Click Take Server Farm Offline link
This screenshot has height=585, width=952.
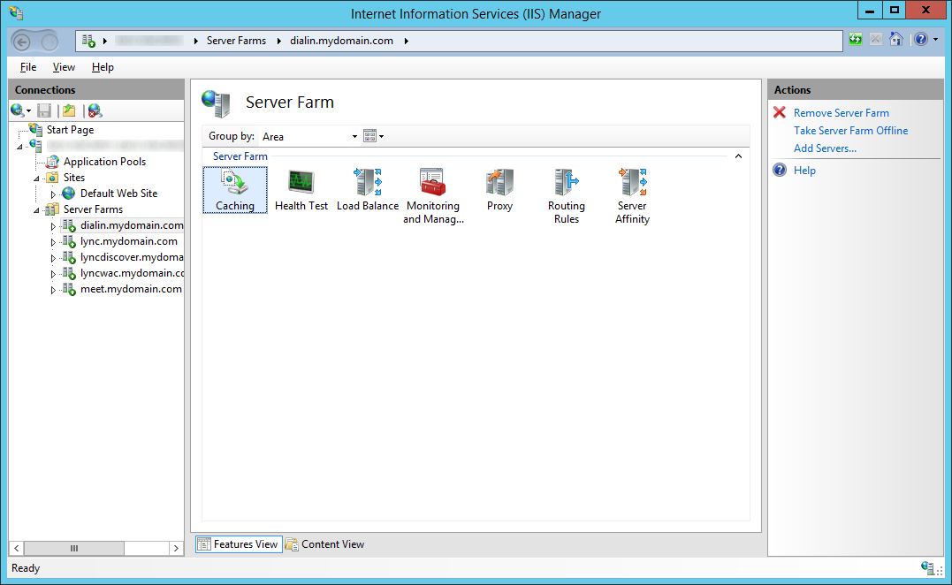[850, 131]
